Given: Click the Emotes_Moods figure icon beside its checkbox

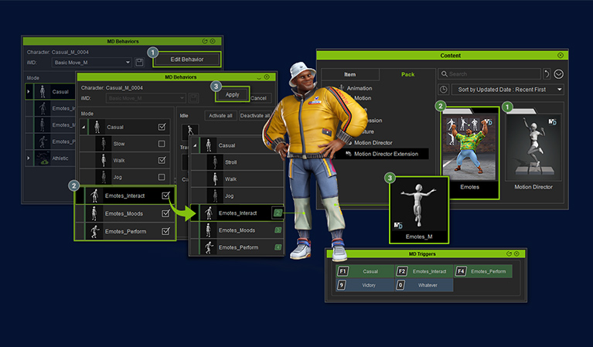Looking at the screenshot, I should tap(94, 213).
